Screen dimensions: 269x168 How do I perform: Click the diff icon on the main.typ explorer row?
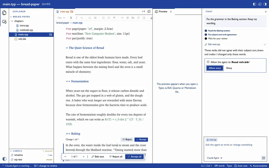[x=51, y=34]
